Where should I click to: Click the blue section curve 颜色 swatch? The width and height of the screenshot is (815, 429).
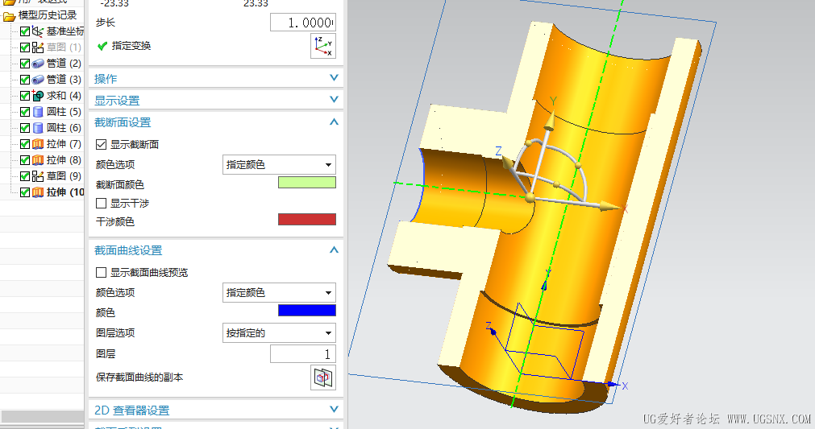click(x=306, y=310)
